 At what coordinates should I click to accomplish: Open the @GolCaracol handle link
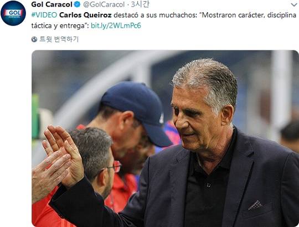pyautogui.click(x=104, y=4)
